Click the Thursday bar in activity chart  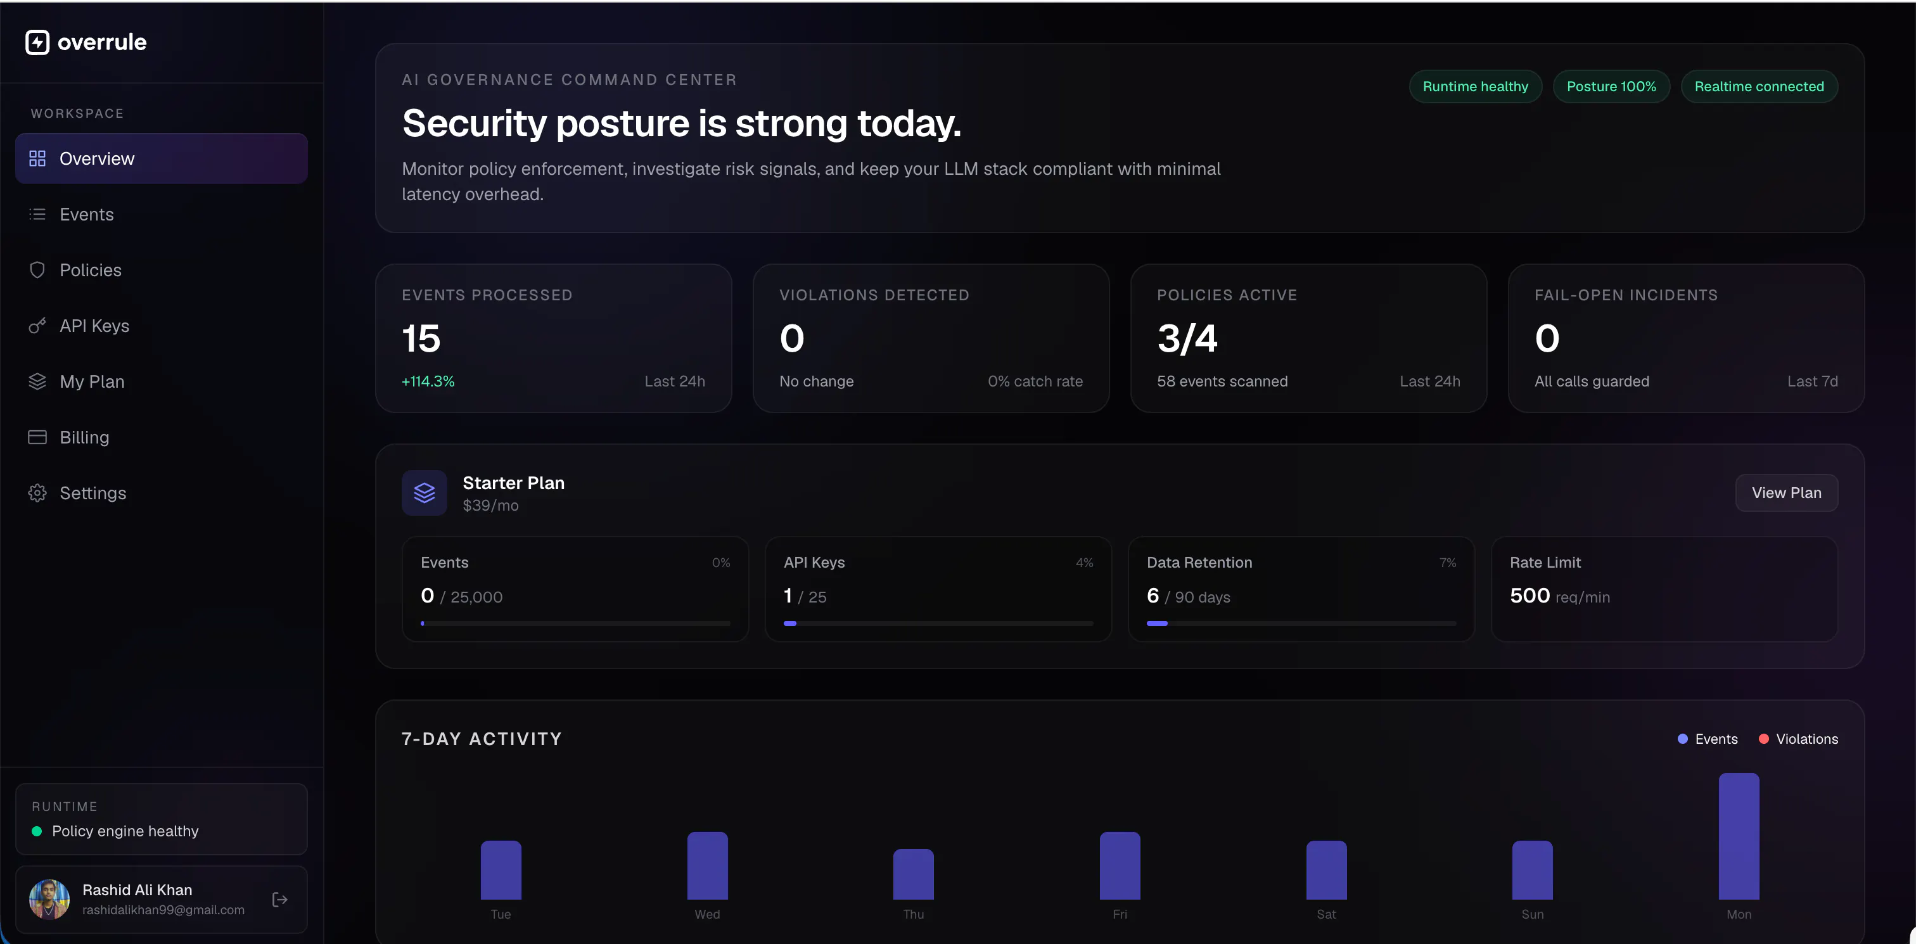[914, 875]
